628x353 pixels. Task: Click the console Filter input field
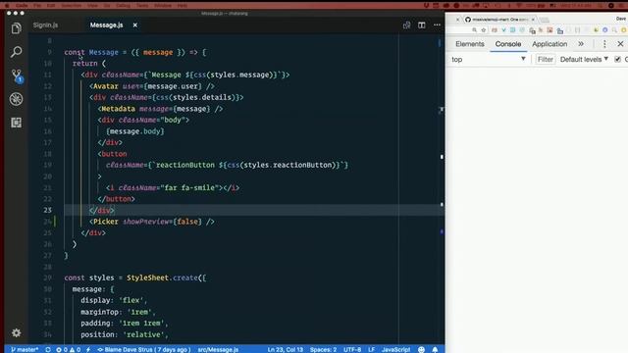[x=546, y=59]
